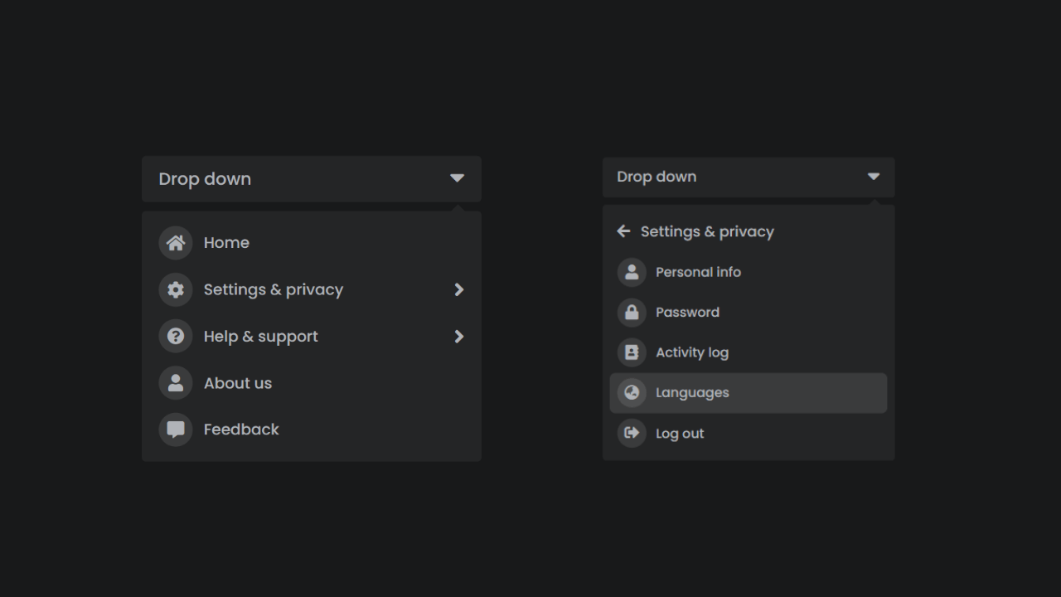Viewport: 1061px width, 597px height.
Task: Click the back arrow in Settings & privacy
Action: click(x=623, y=231)
